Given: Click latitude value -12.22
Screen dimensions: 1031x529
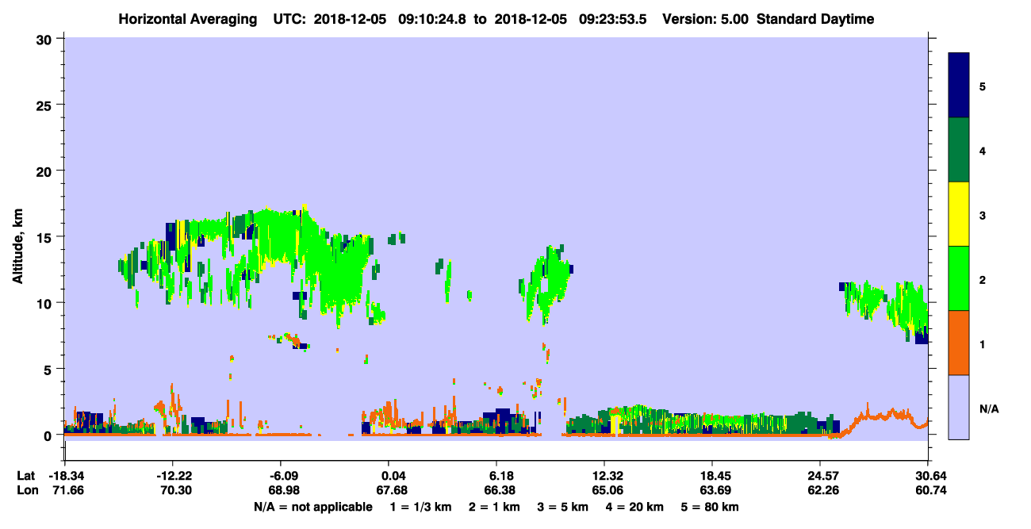Looking at the screenshot, I should (173, 475).
